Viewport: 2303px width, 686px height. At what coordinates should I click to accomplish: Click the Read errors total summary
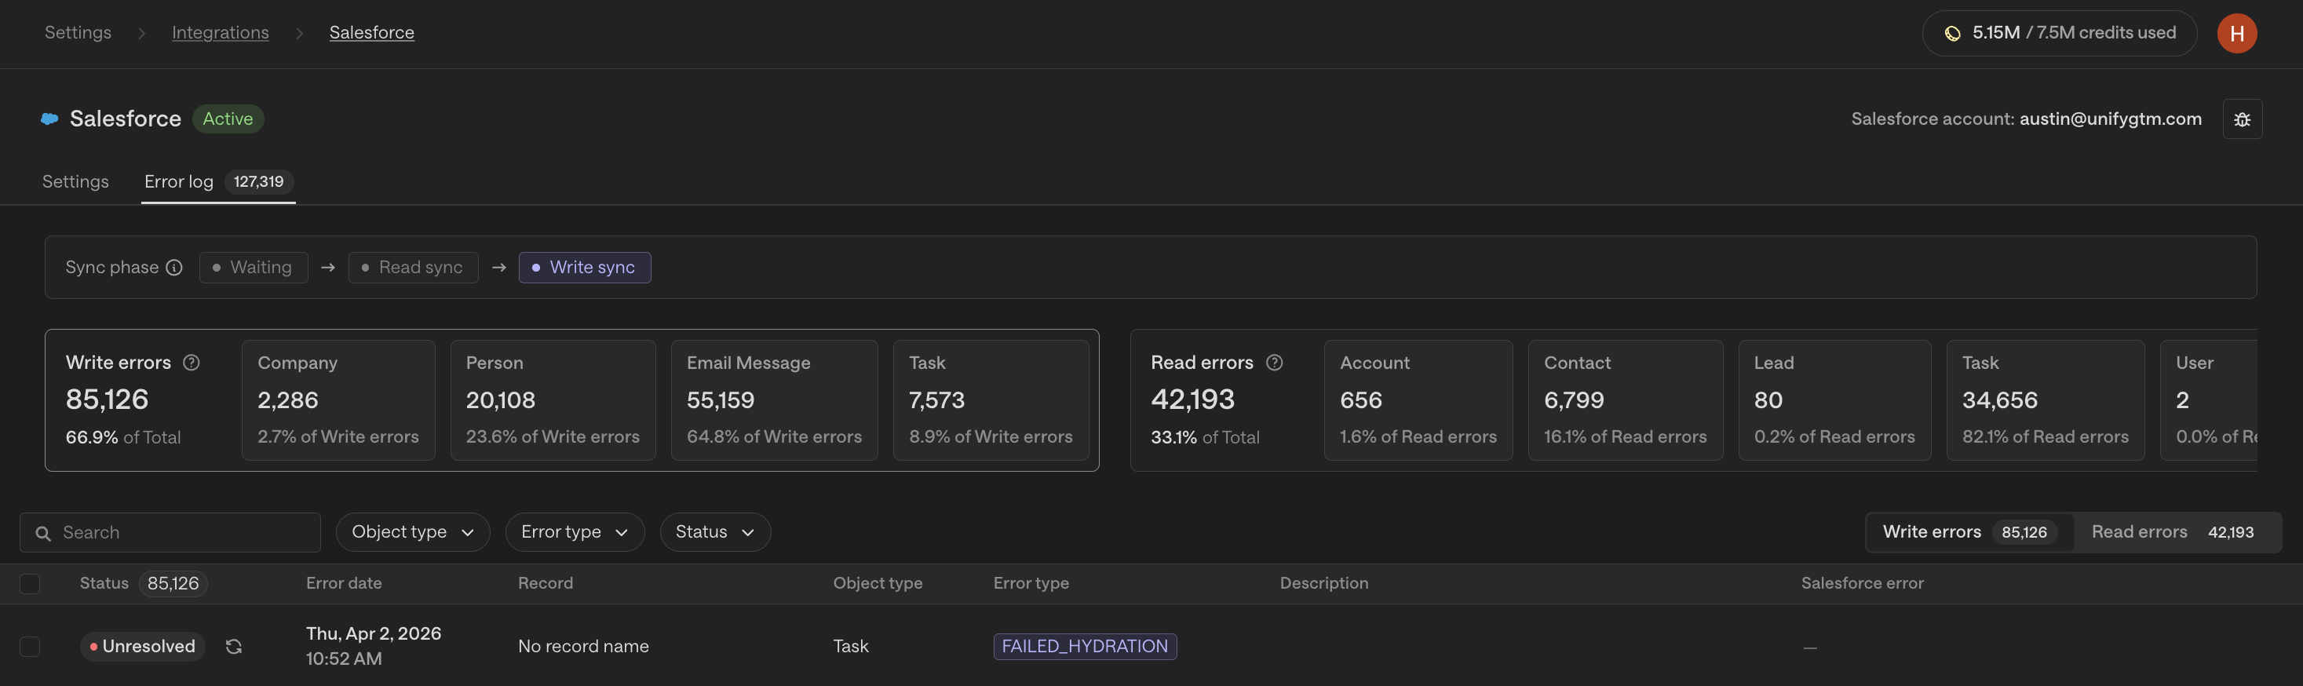1217,400
